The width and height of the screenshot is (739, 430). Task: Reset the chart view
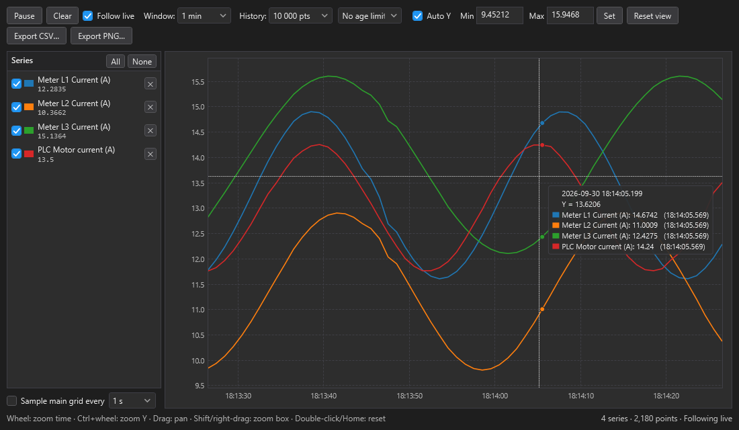click(x=652, y=16)
